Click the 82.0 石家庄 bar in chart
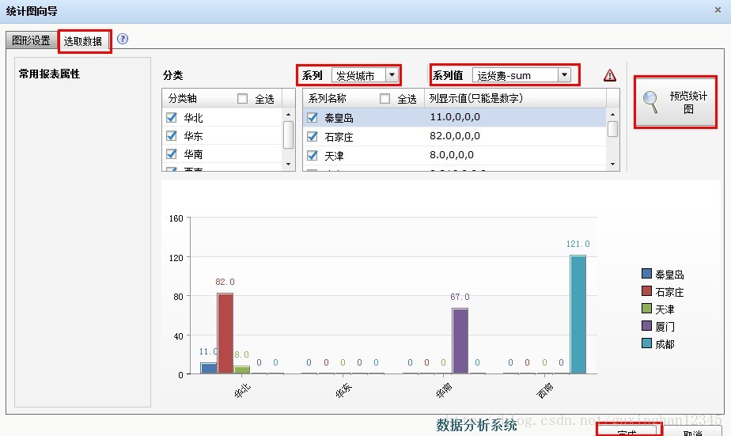Image resolution: width=731 pixels, height=436 pixels. [225, 333]
